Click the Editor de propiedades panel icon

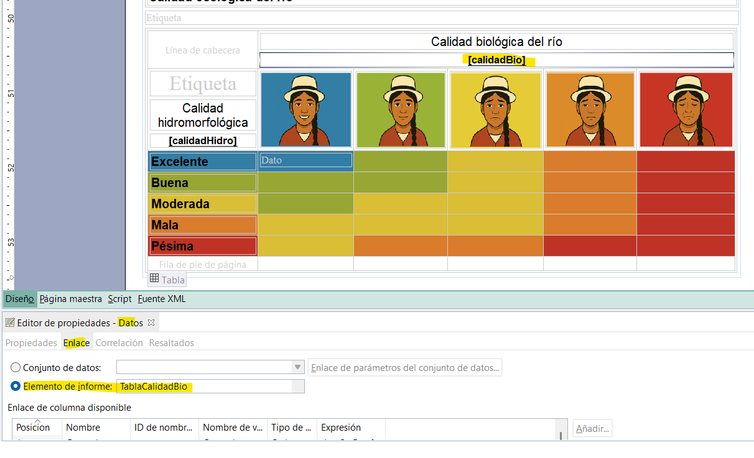coord(10,323)
